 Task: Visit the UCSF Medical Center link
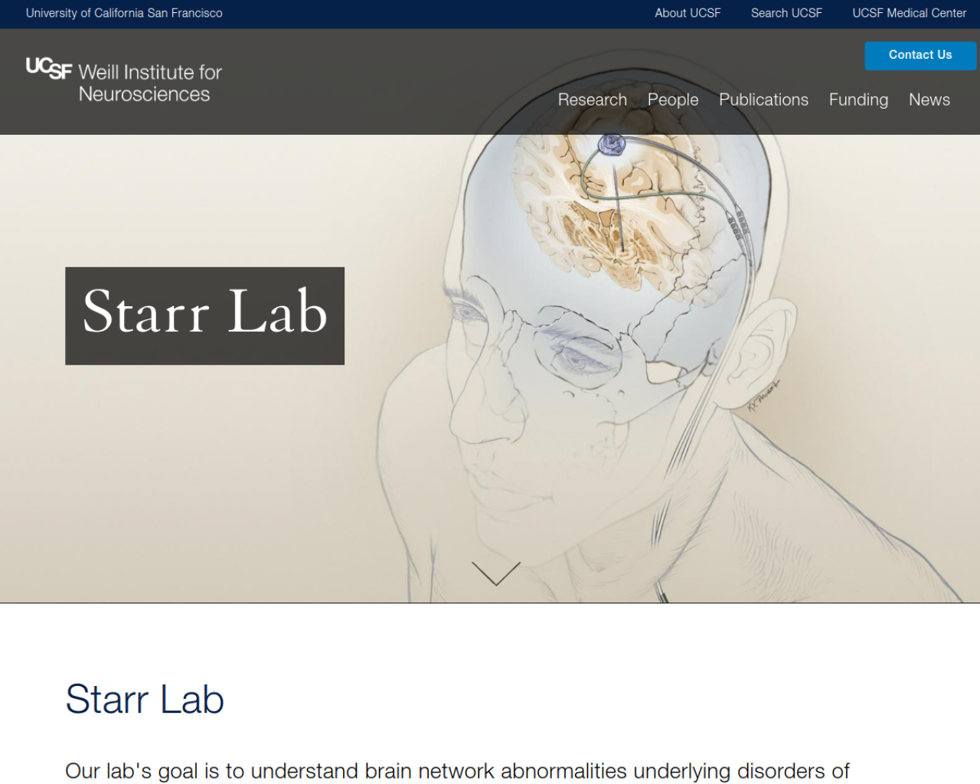tap(910, 13)
